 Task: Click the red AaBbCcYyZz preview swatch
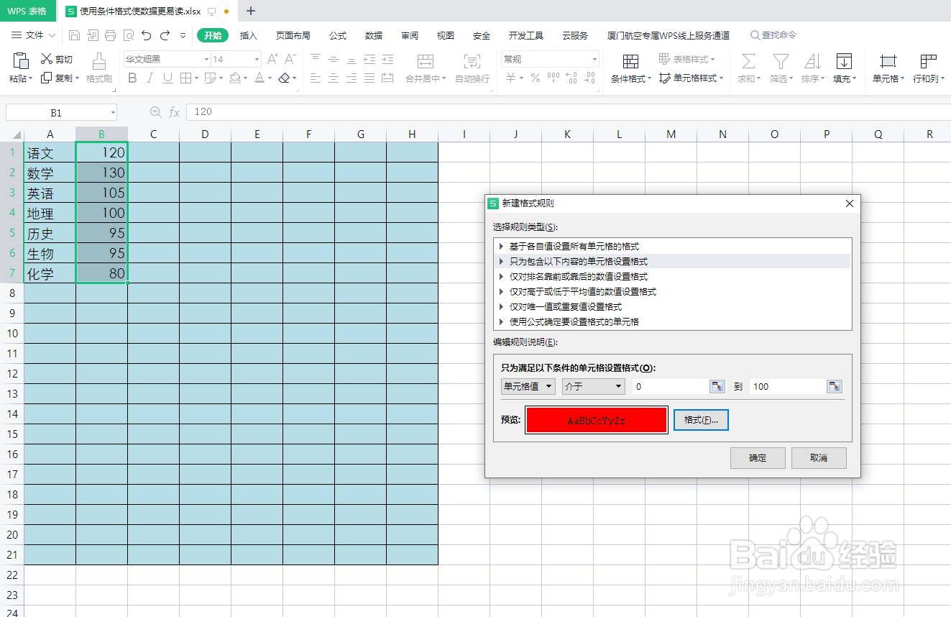coord(596,419)
